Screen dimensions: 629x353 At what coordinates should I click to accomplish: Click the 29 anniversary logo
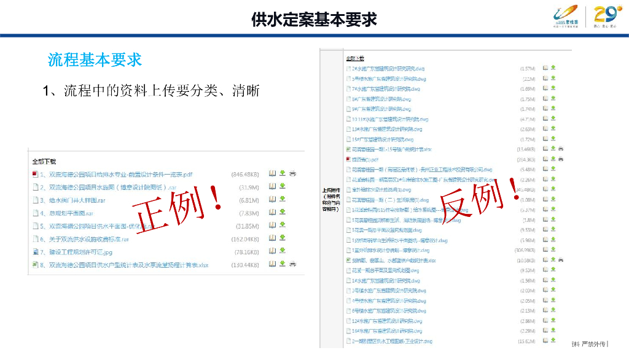(x=608, y=16)
